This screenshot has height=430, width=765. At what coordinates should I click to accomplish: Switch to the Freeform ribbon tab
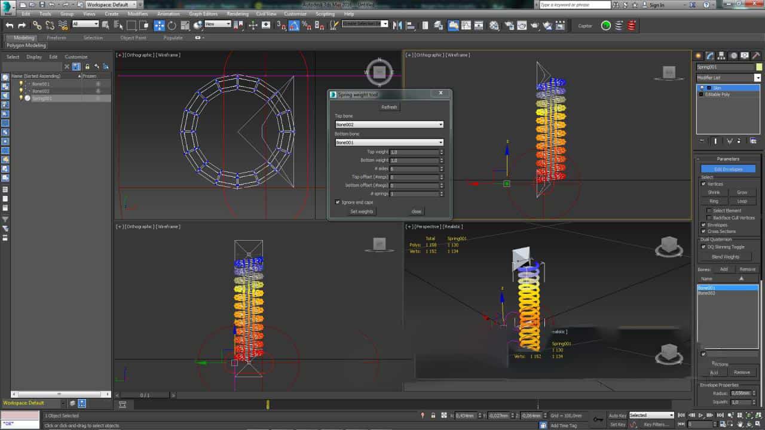tap(57, 38)
